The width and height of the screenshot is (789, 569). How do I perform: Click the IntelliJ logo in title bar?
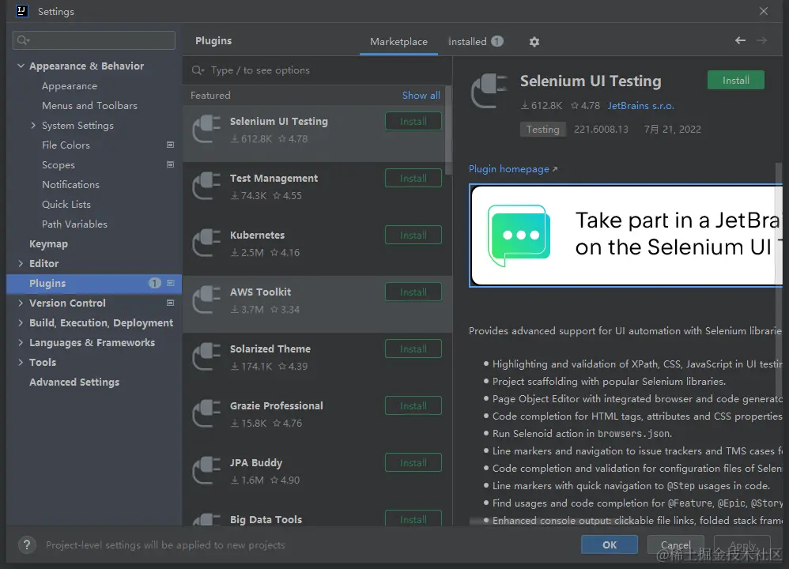[x=22, y=11]
